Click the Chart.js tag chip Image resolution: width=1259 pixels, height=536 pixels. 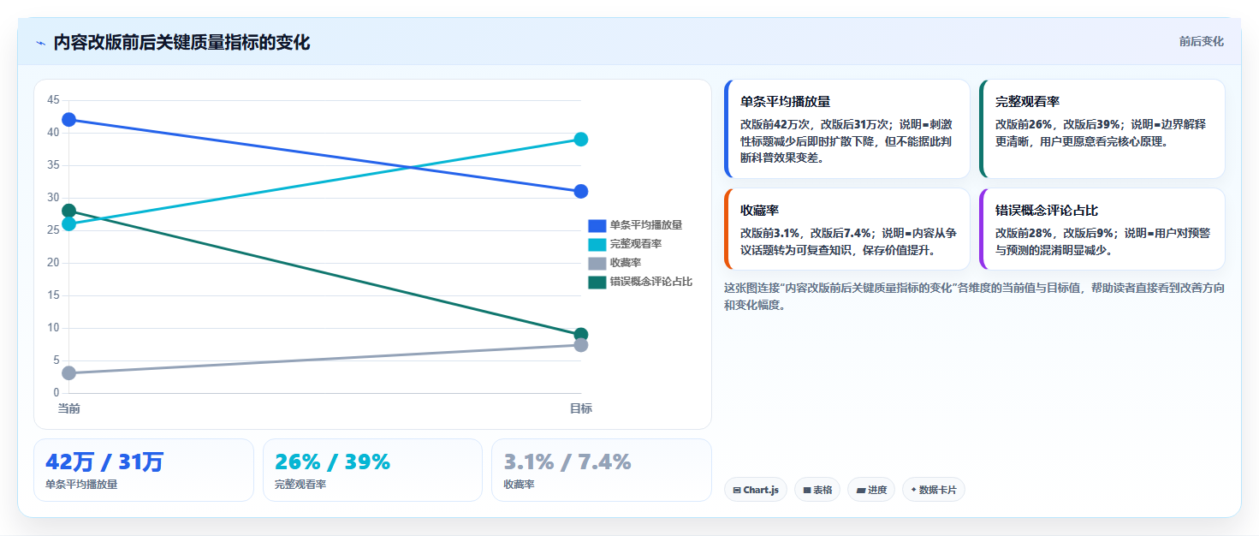[756, 490]
